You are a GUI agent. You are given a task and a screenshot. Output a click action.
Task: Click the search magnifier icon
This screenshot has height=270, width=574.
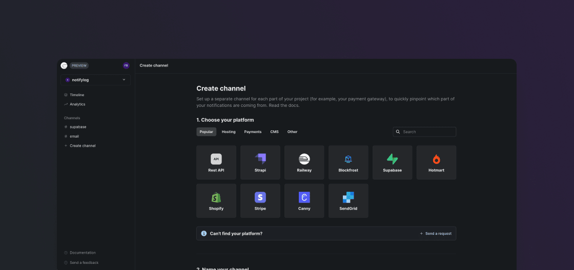[398, 132]
